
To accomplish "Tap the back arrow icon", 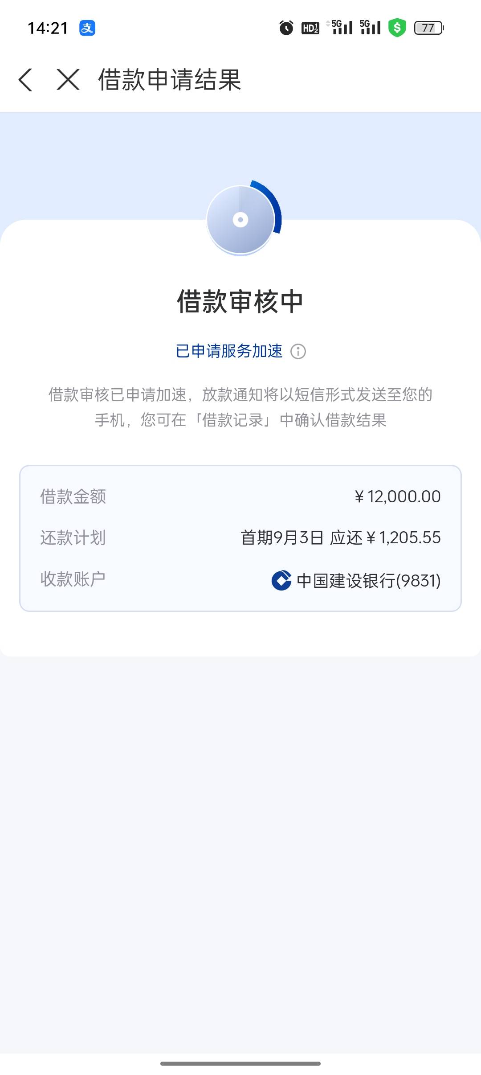I will (x=25, y=80).
